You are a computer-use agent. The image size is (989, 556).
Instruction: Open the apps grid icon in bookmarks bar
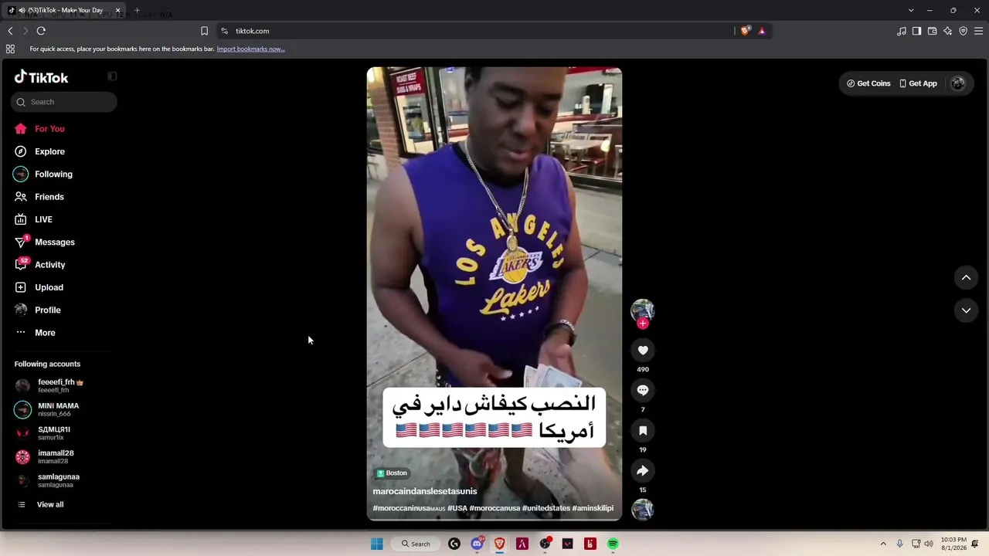point(10,49)
